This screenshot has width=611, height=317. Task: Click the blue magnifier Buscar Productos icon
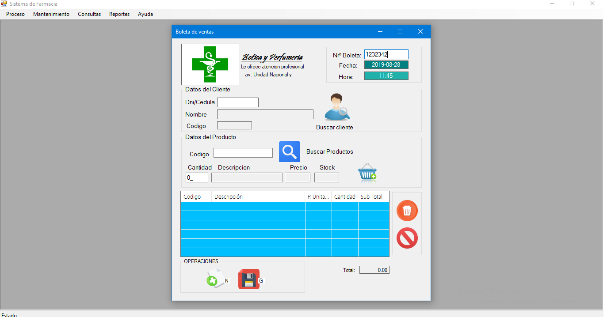pos(290,151)
